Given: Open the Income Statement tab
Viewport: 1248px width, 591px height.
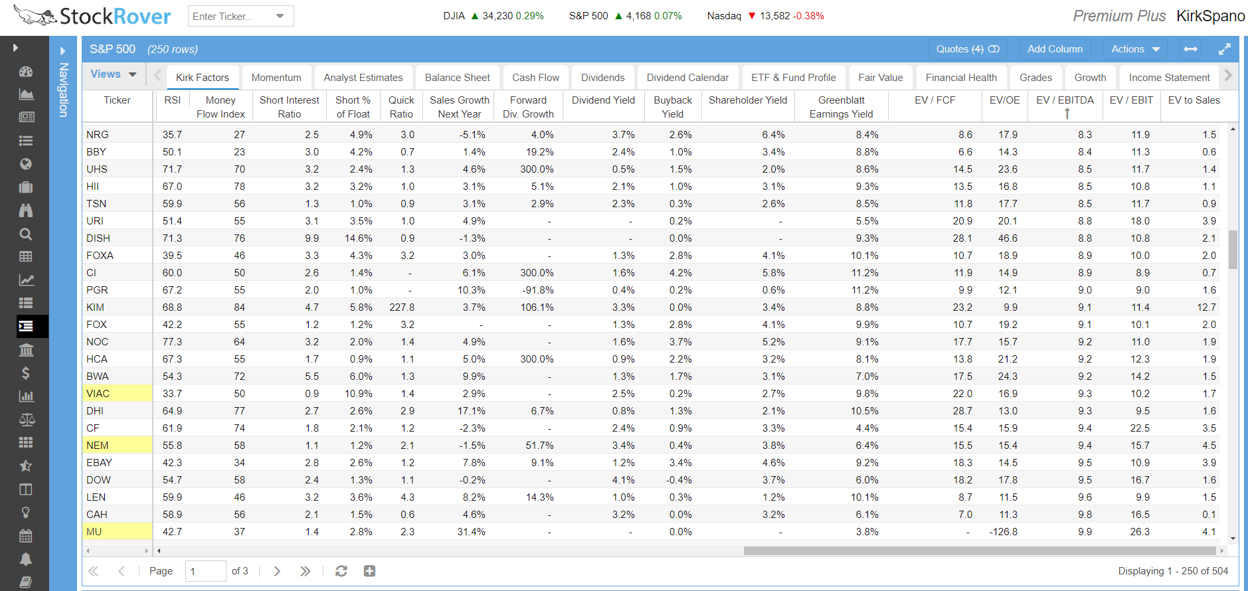Looking at the screenshot, I should point(1170,78).
